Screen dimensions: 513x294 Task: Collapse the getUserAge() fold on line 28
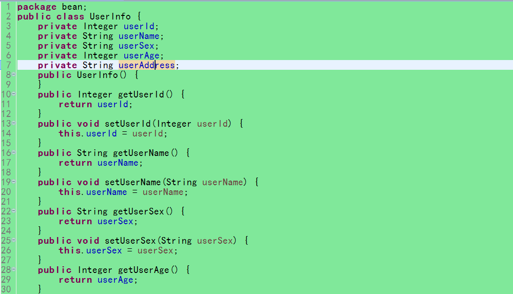pyautogui.click(x=14, y=269)
